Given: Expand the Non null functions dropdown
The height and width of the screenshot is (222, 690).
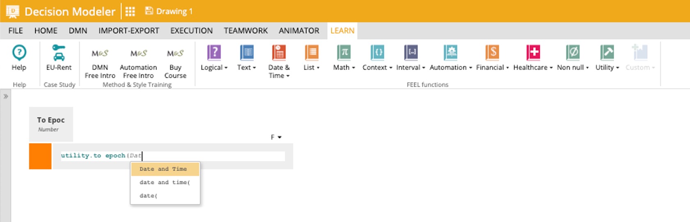Looking at the screenshot, I should (x=573, y=67).
